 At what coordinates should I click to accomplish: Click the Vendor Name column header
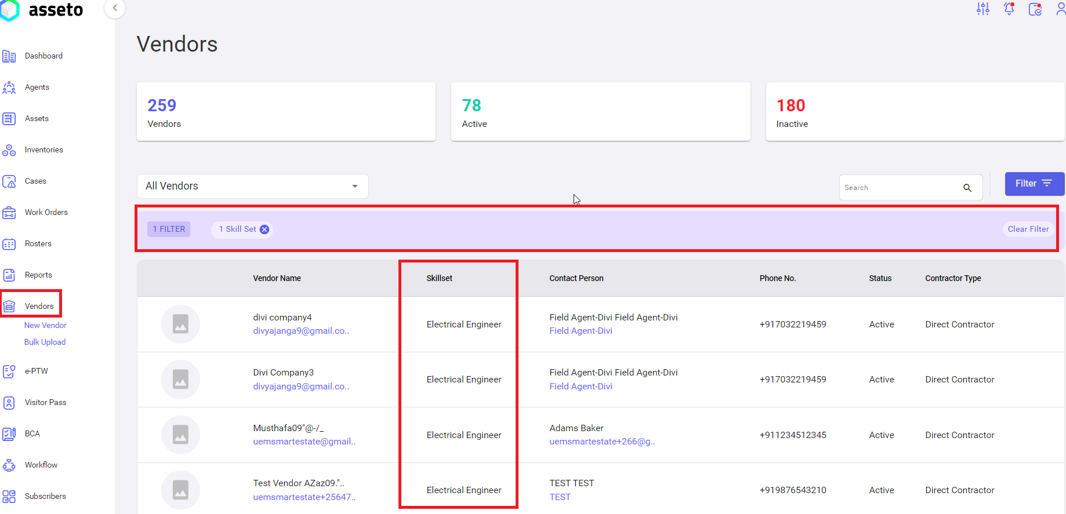pos(277,279)
